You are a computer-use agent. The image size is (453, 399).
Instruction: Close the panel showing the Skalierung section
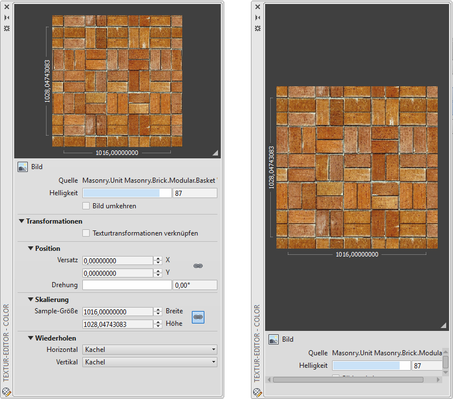pos(7,7)
